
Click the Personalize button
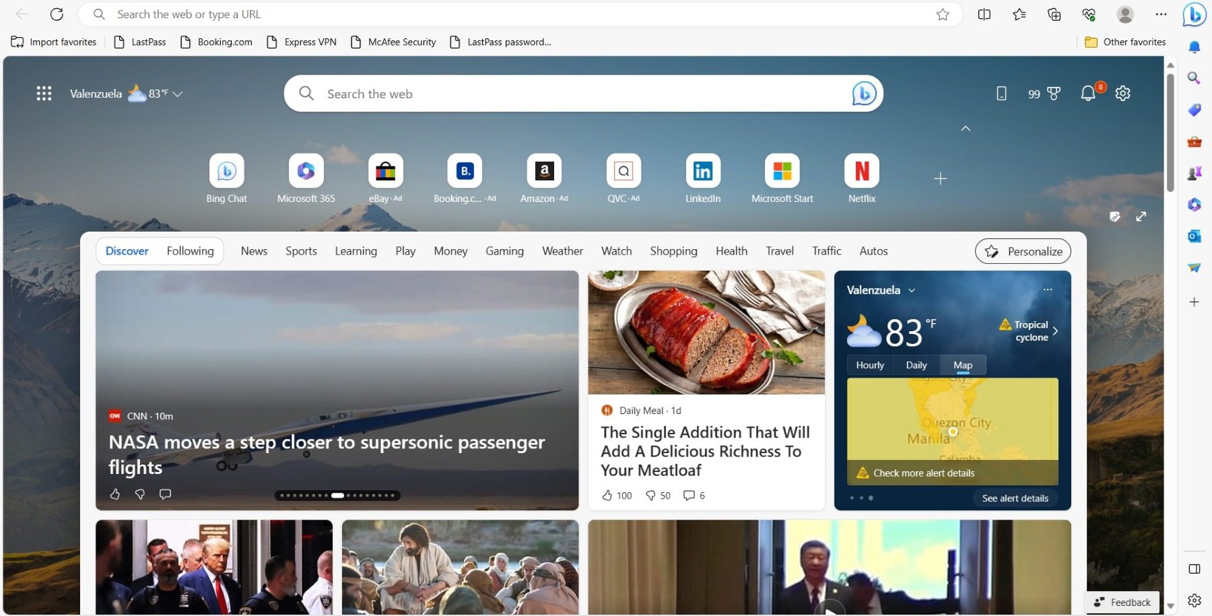1023,251
